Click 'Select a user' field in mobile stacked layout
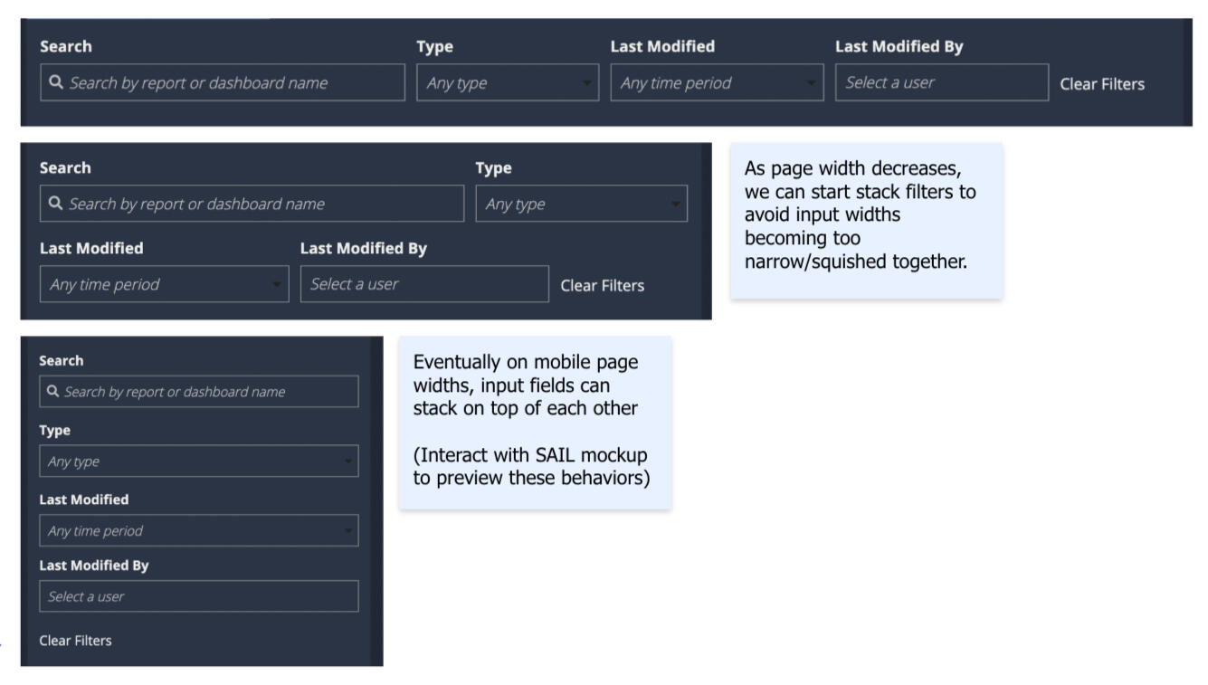 point(198,597)
